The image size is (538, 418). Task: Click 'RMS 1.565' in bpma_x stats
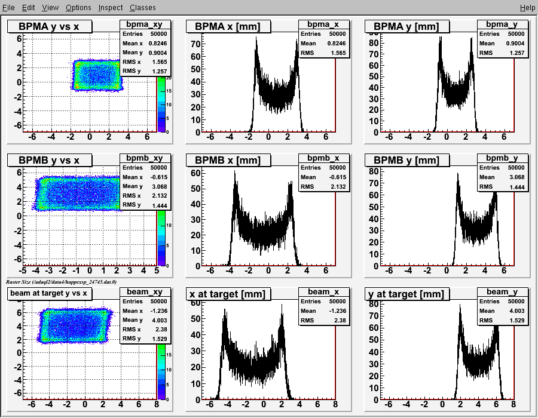click(x=323, y=53)
